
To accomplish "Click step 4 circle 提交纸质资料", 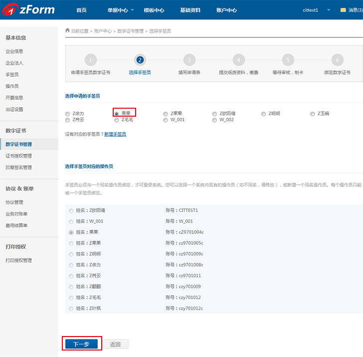I will tap(238, 60).
